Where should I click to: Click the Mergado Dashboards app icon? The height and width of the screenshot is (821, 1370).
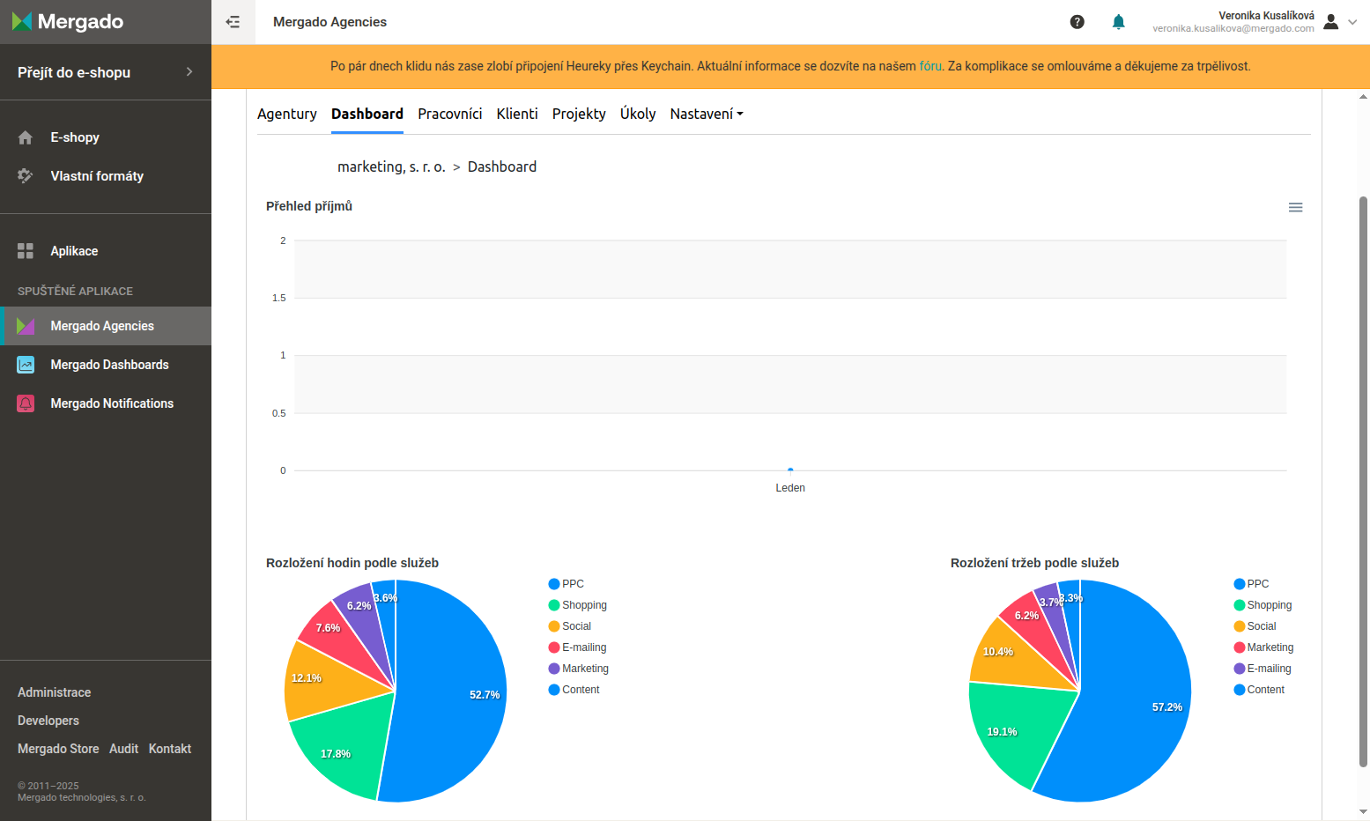26,365
